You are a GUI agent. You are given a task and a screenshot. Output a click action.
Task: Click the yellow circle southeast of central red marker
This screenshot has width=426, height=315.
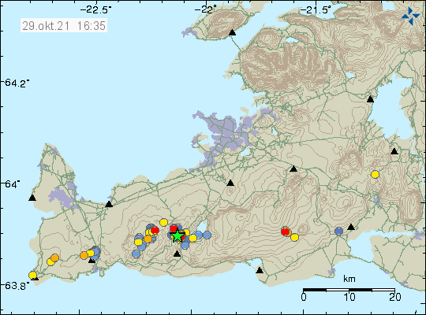[x=294, y=237]
